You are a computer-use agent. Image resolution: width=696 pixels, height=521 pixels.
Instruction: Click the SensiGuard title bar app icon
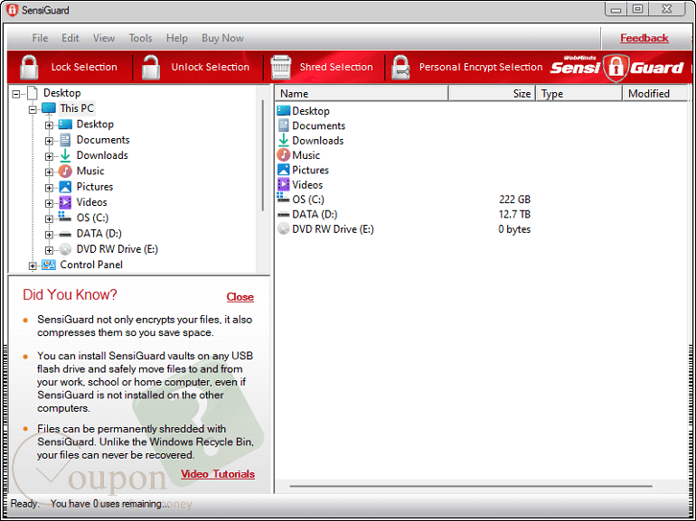[x=13, y=10]
